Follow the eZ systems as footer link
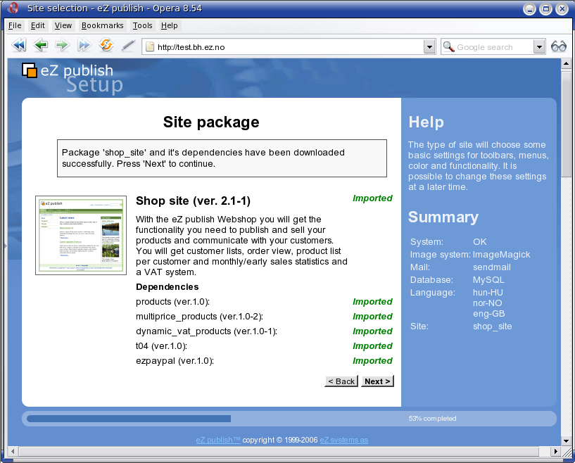The width and height of the screenshot is (575, 463). [344, 440]
